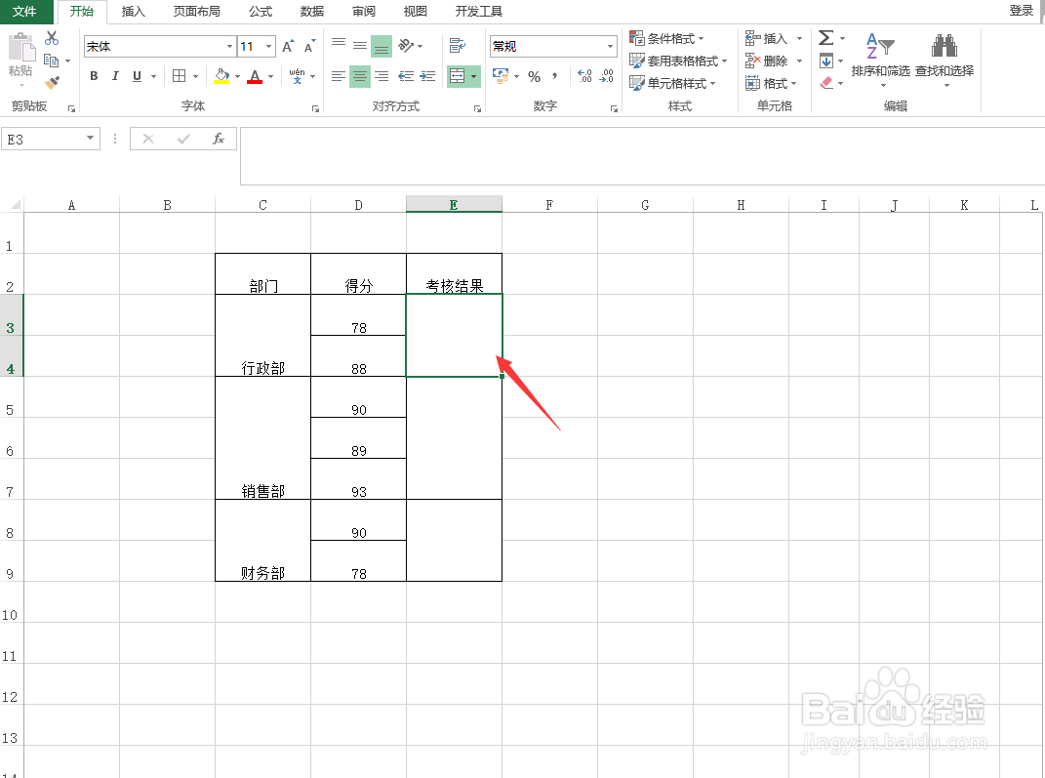Image resolution: width=1045 pixels, height=778 pixels.
Task: Switch to the 页面布局 tab
Action: pos(196,12)
